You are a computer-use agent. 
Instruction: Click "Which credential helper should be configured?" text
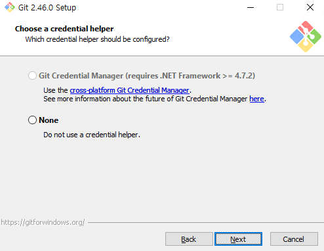coord(97,39)
